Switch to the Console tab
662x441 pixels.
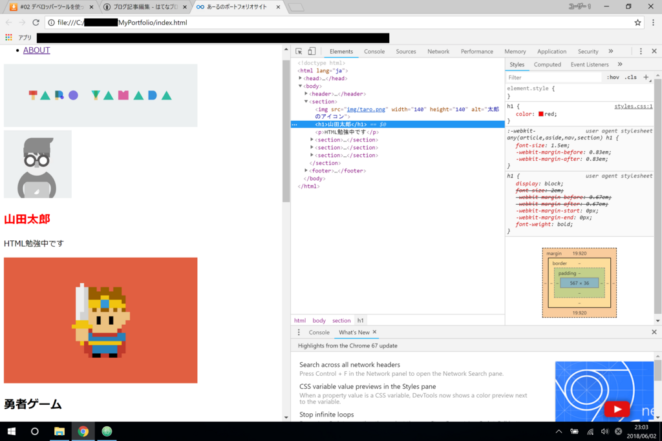click(x=374, y=52)
